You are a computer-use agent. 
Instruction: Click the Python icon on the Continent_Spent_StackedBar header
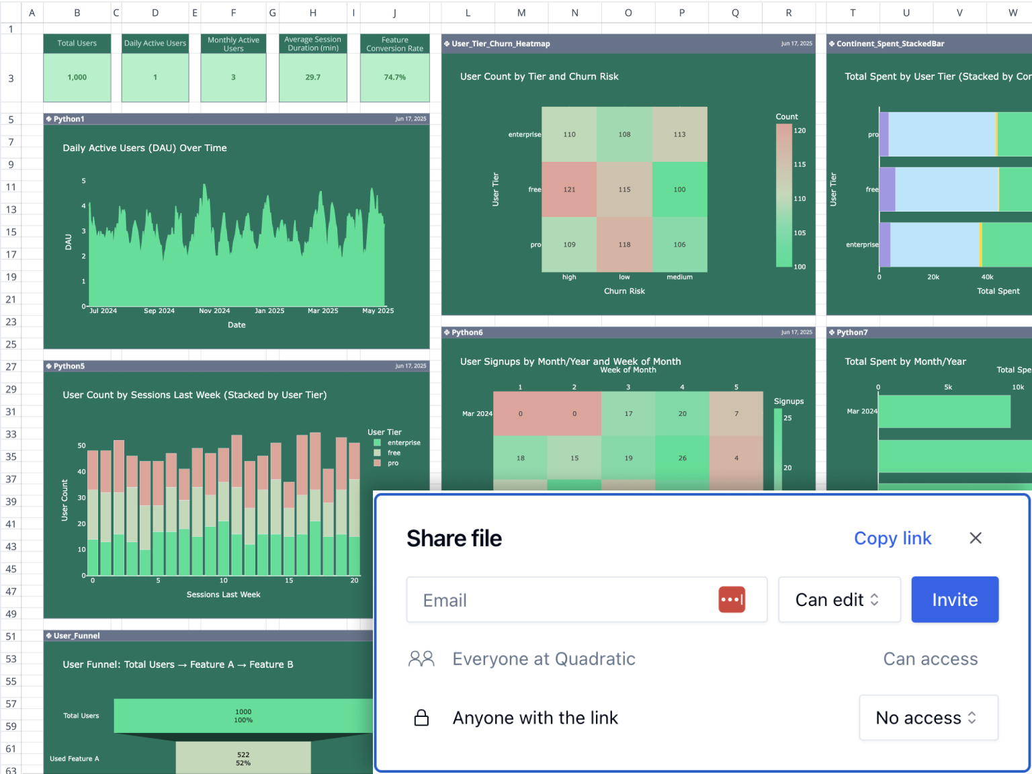832,44
